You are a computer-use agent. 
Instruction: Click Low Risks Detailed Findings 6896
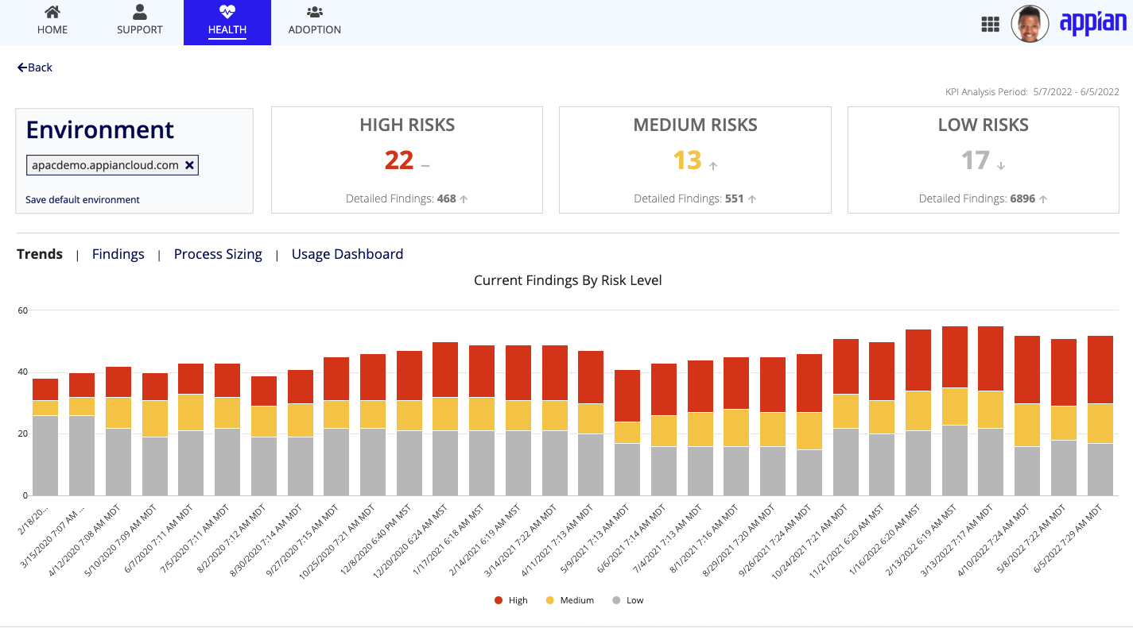[977, 198]
